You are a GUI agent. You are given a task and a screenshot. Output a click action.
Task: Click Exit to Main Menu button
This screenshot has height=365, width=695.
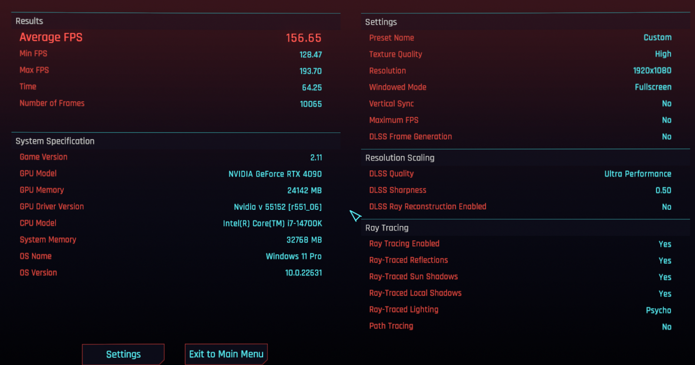[x=226, y=354]
